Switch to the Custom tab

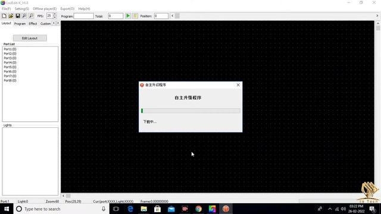click(x=45, y=24)
